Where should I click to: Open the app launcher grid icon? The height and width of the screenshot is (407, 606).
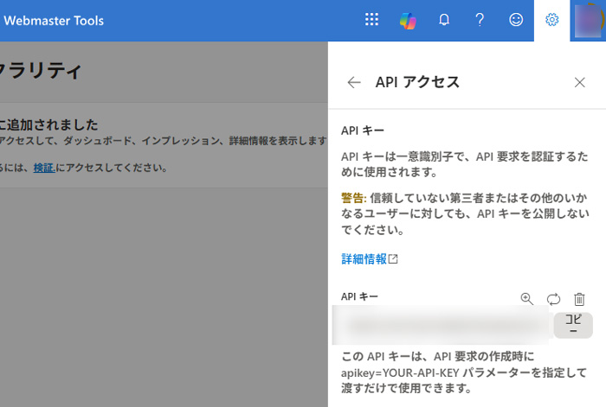(371, 19)
